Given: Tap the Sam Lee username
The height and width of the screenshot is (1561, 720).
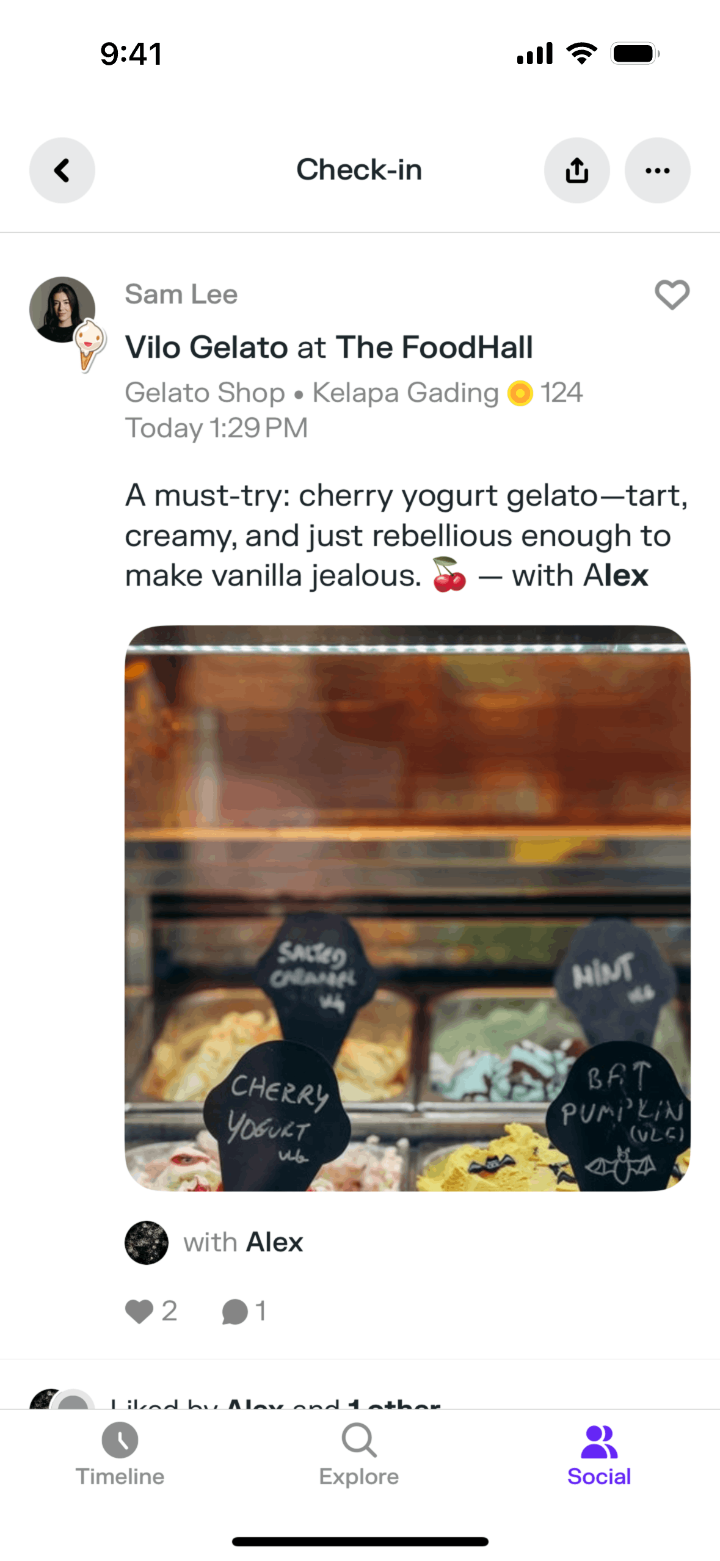Looking at the screenshot, I should [181, 294].
